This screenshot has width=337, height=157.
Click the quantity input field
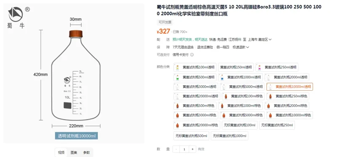184,149
